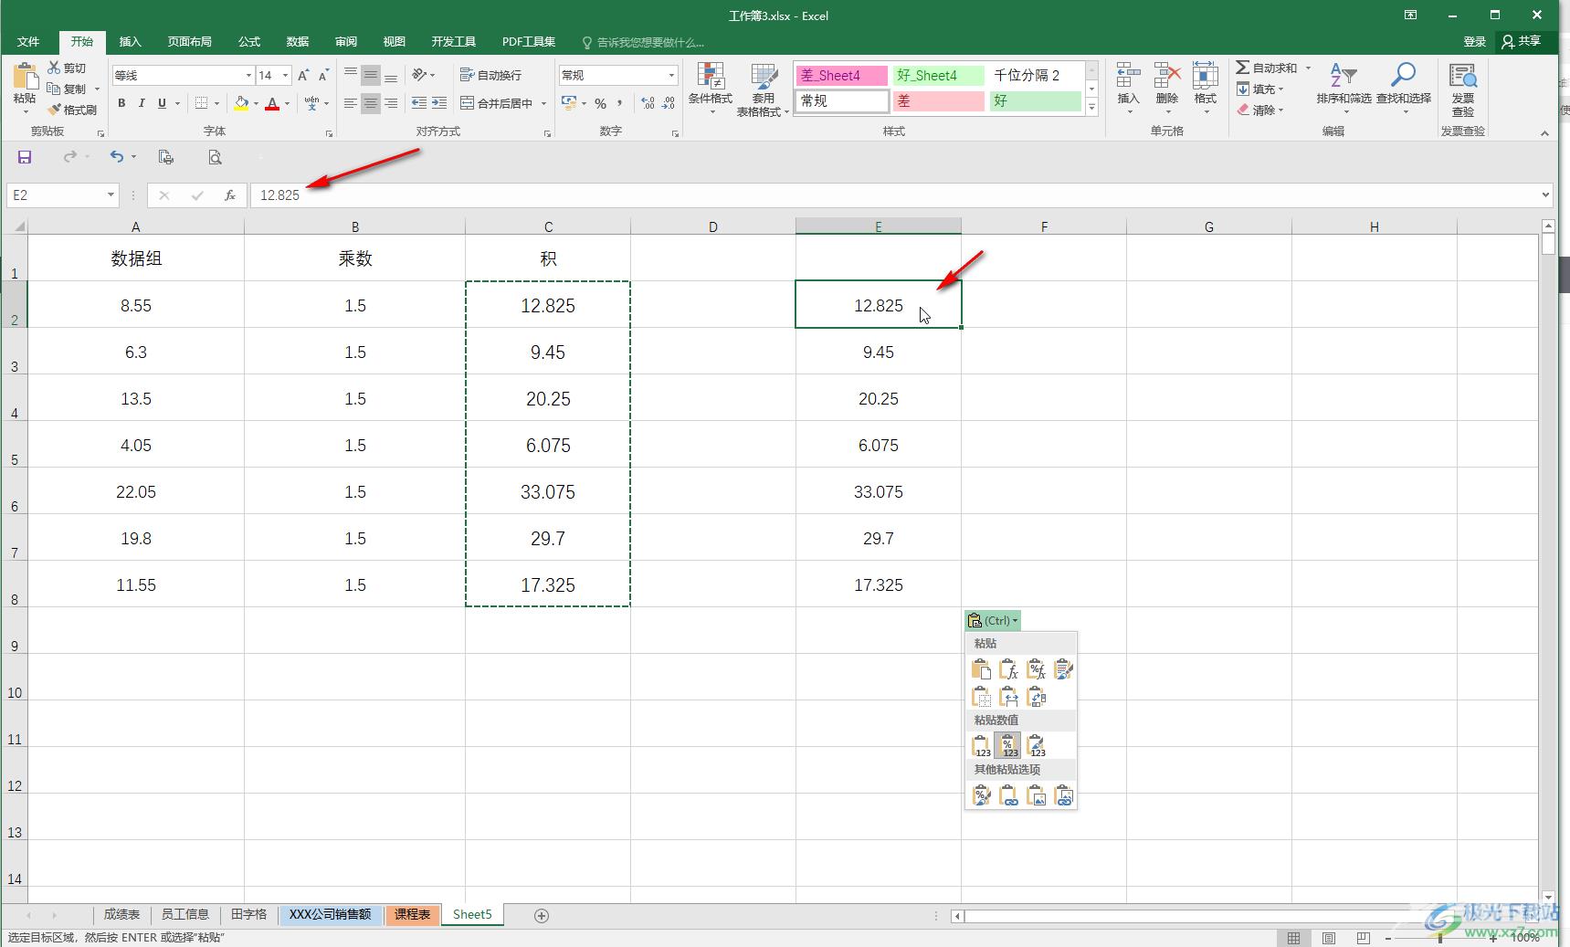Click the Save icon in quick access toolbar
The height and width of the screenshot is (947, 1570).
click(25, 157)
